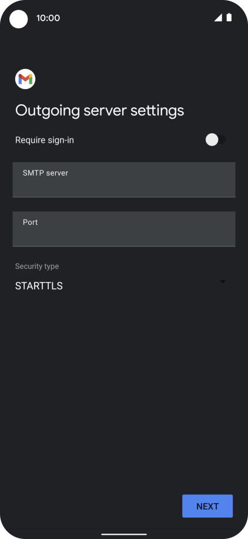The height and width of the screenshot is (539, 248).
Task: Continue with the NEXT button
Action: 207,506
